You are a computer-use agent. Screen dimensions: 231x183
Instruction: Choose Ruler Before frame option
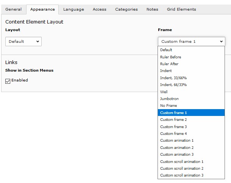170,57
